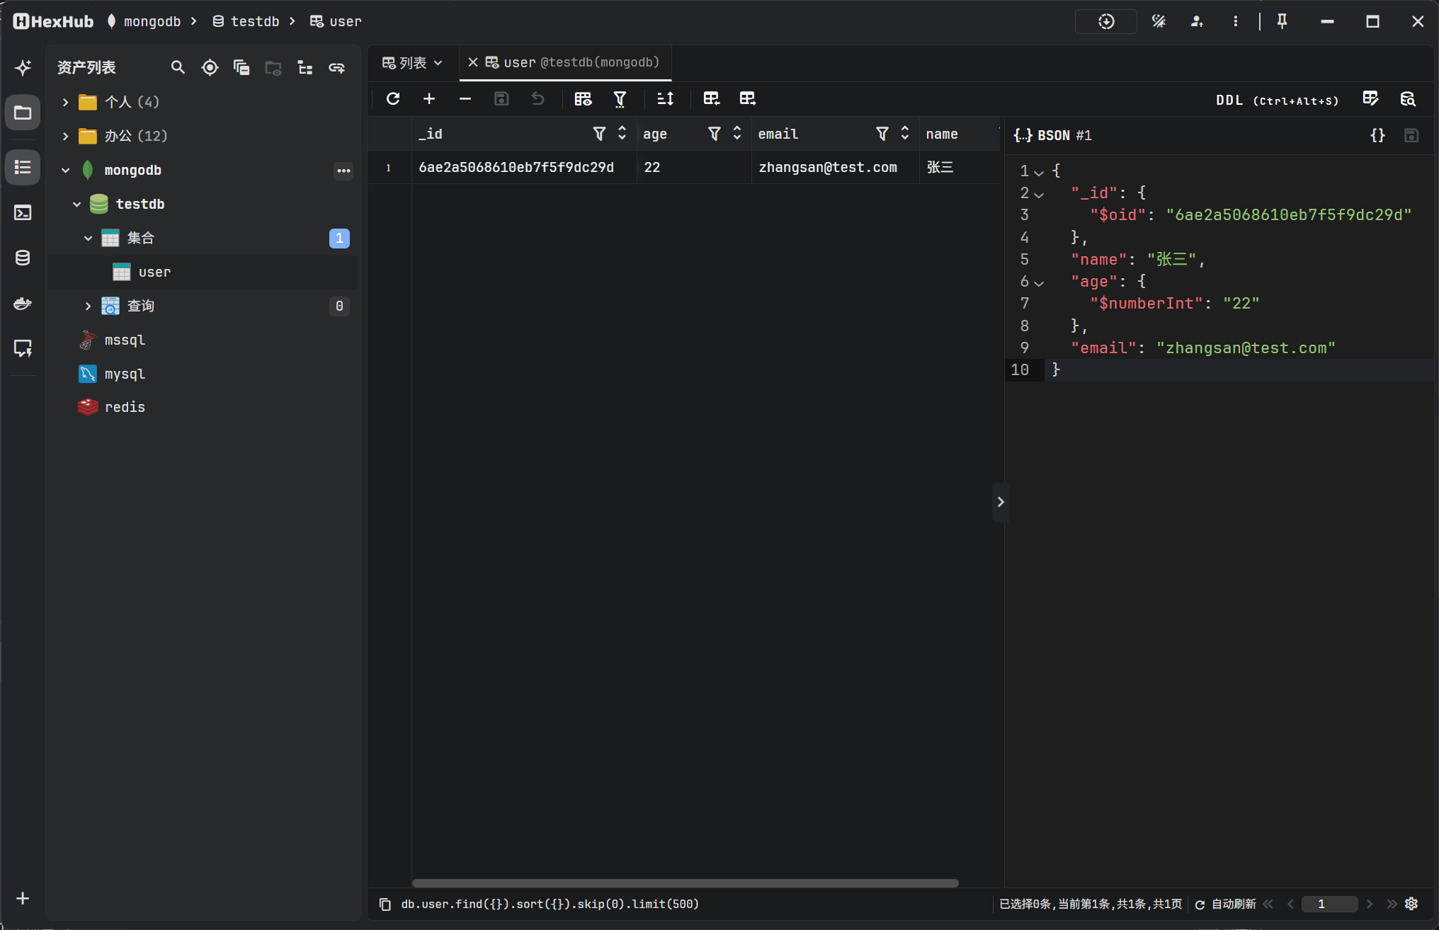
Task: Click the plus icon at sidebar bottom
Action: pyautogui.click(x=23, y=898)
